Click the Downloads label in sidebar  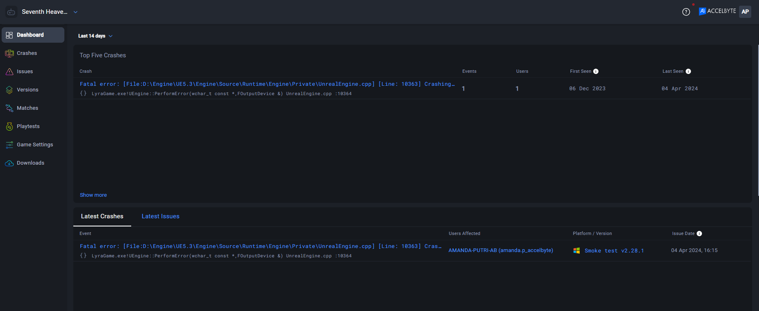[x=31, y=163]
